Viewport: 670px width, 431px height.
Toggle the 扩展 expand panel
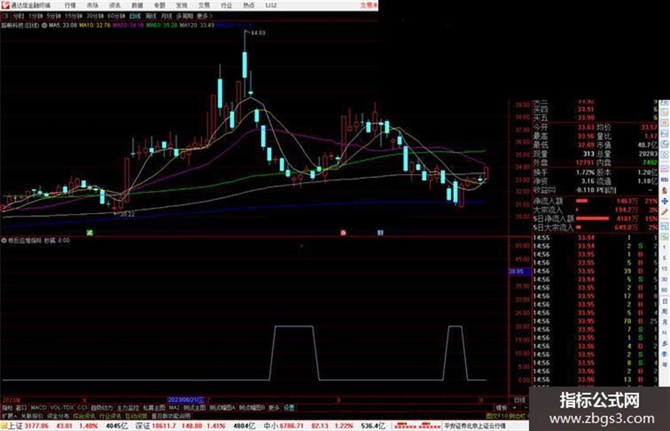pyautogui.click(x=9, y=415)
